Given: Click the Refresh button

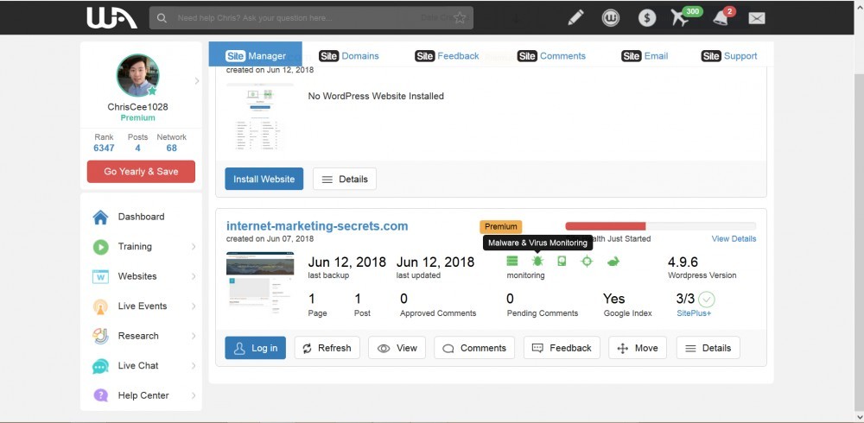Looking at the screenshot, I should coord(327,348).
